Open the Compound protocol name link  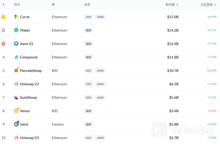29,57
